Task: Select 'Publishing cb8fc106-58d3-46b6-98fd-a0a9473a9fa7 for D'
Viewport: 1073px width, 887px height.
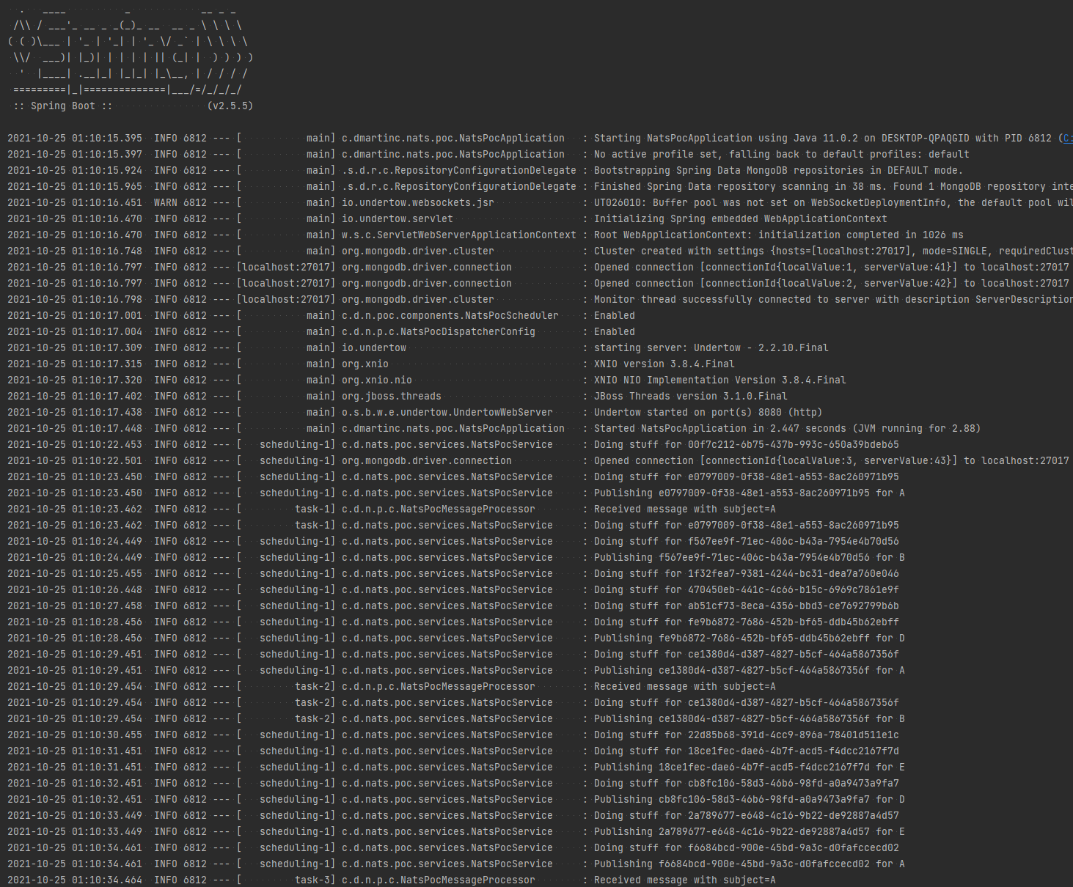Action: pyautogui.click(x=750, y=800)
